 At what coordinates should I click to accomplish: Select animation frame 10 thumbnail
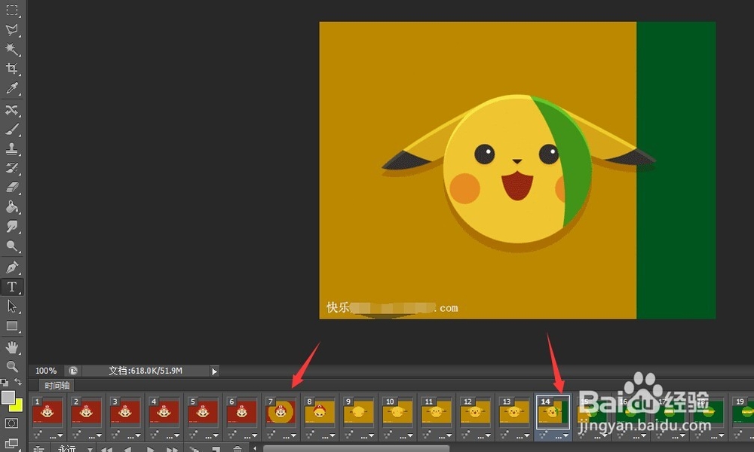coord(397,411)
